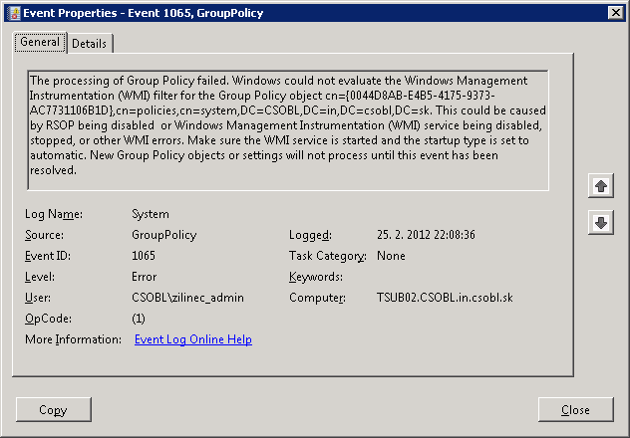Click the Event Properties title text
Viewport: 630px width, 438px height.
click(x=143, y=13)
